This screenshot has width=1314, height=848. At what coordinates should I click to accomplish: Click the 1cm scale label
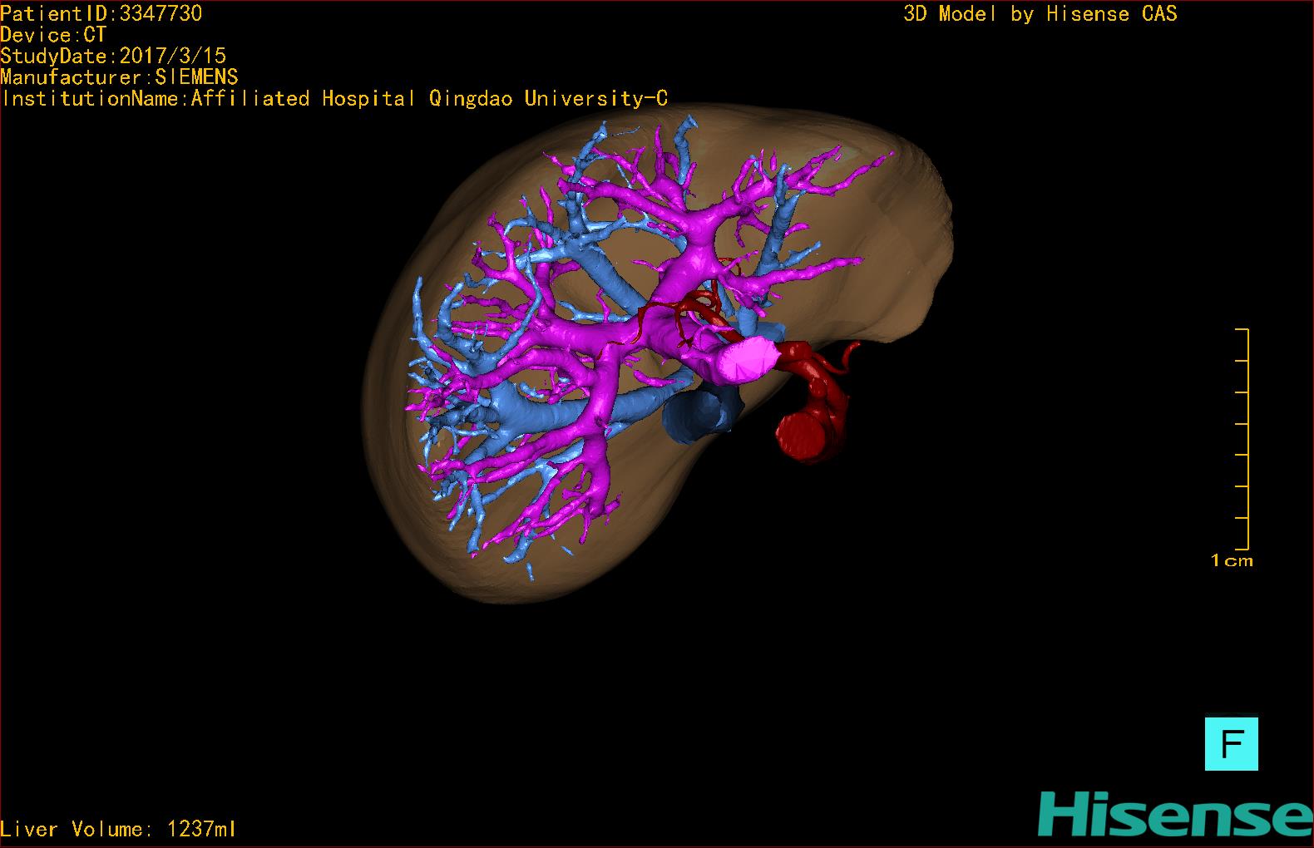(1232, 560)
